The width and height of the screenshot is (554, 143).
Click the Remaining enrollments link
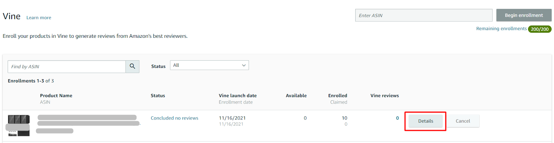[501, 29]
